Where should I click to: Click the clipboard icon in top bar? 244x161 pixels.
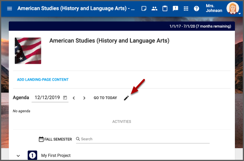point(165,9)
